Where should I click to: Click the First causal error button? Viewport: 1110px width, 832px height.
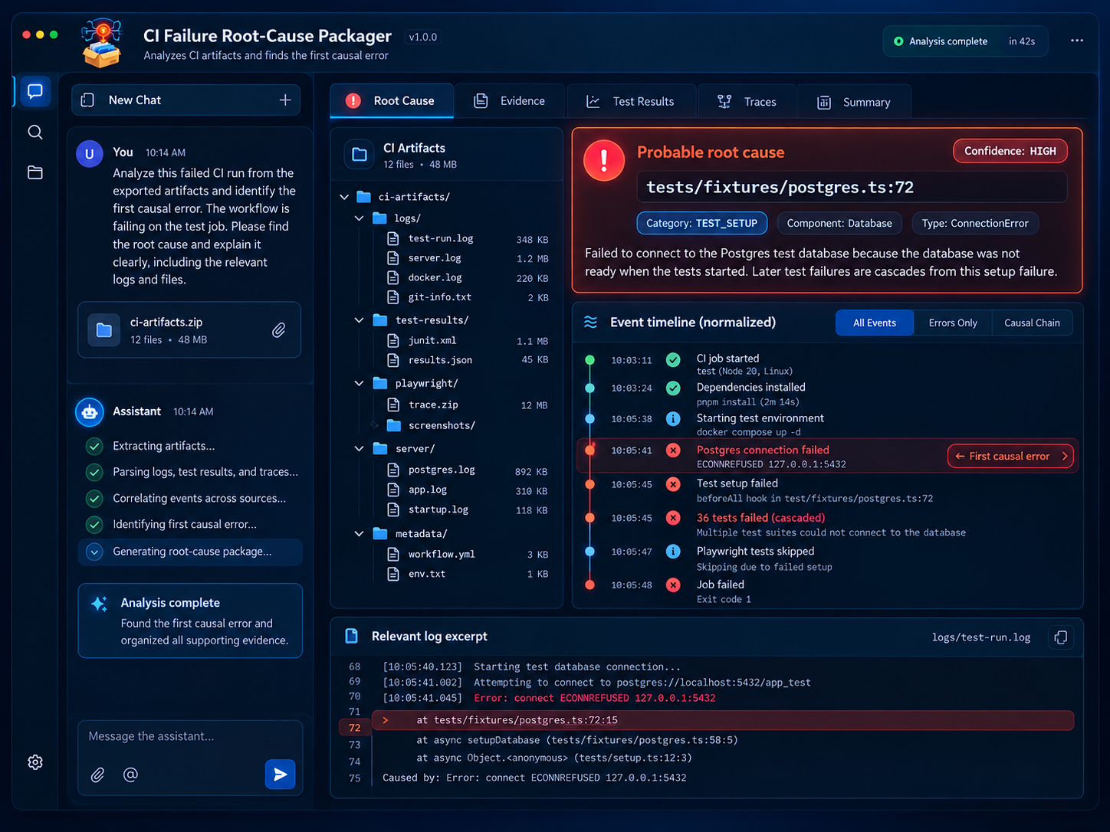[x=1010, y=456]
